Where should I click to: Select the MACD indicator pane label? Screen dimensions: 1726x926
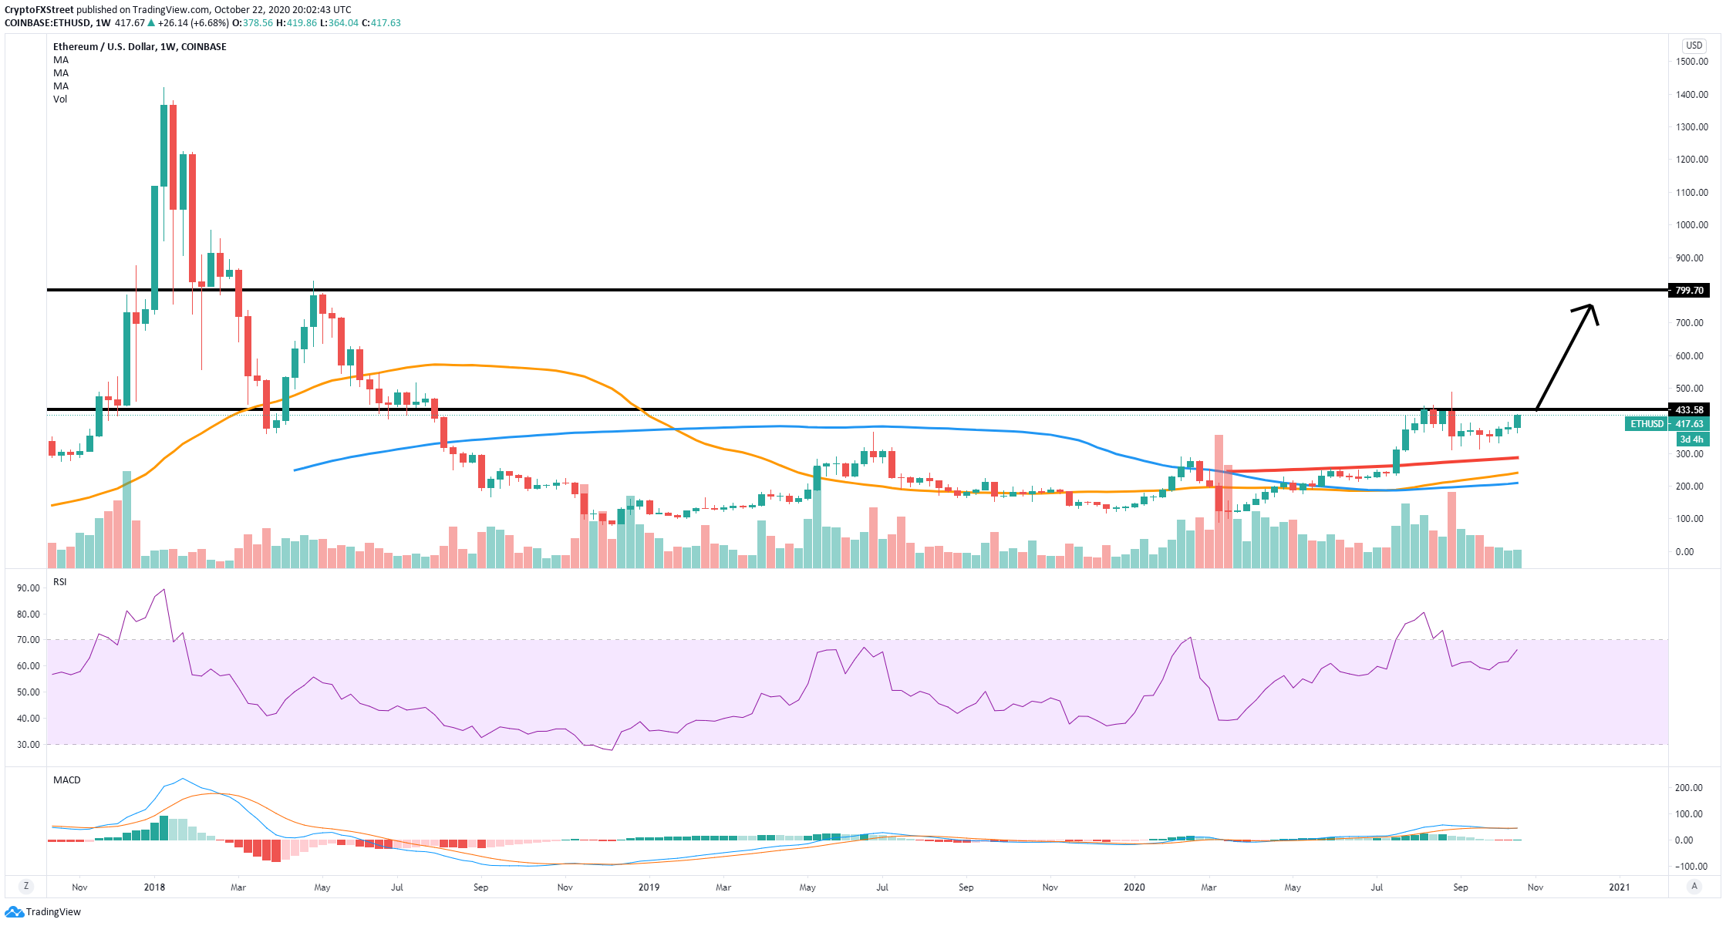click(x=67, y=780)
